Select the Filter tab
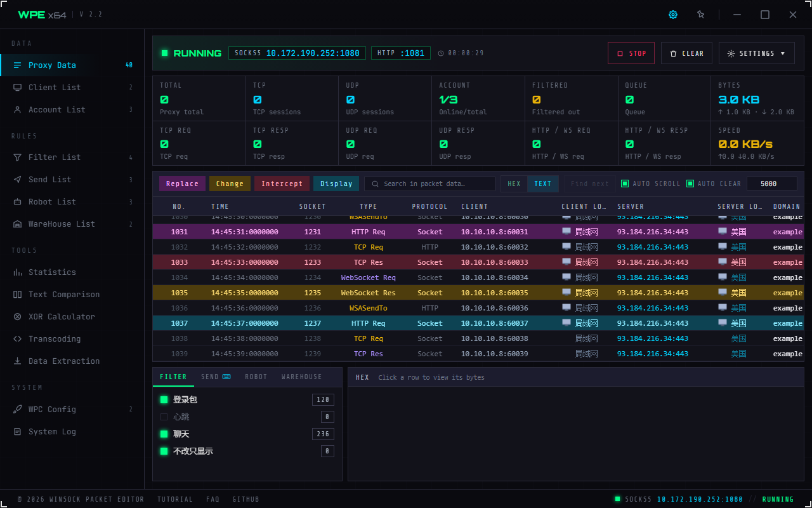The image size is (812, 508). click(x=173, y=377)
